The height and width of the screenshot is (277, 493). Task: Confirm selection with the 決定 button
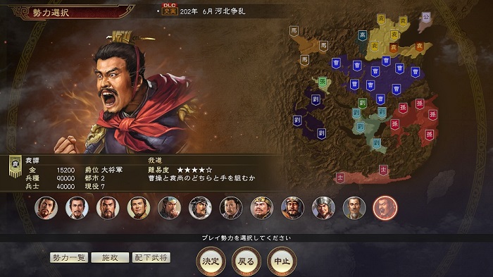(x=211, y=261)
